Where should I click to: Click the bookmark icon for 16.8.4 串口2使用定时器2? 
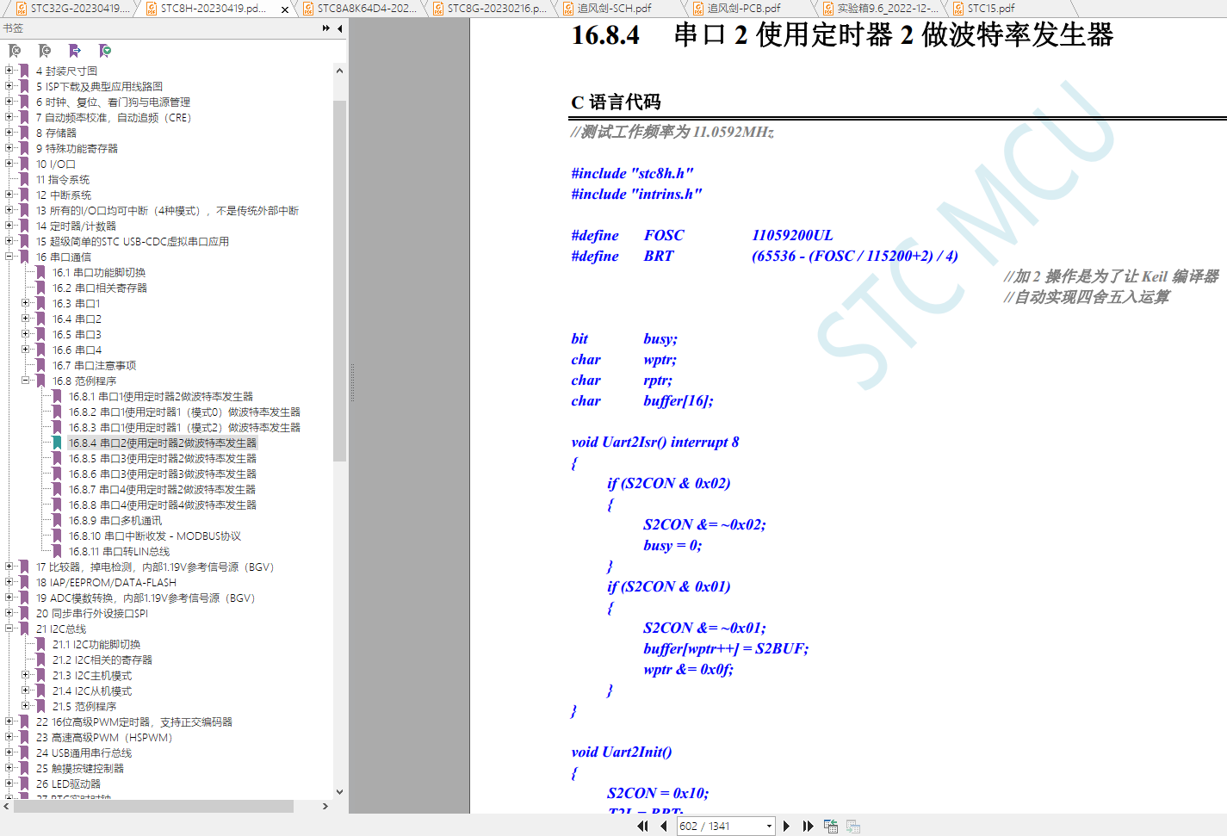click(56, 443)
